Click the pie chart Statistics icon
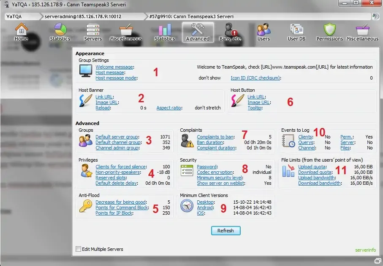 (x=60, y=32)
